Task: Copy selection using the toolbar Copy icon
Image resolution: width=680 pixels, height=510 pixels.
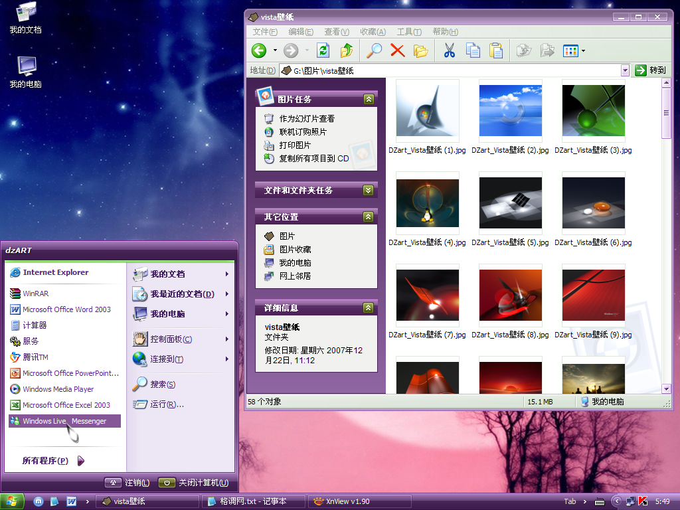Action: pyautogui.click(x=473, y=50)
